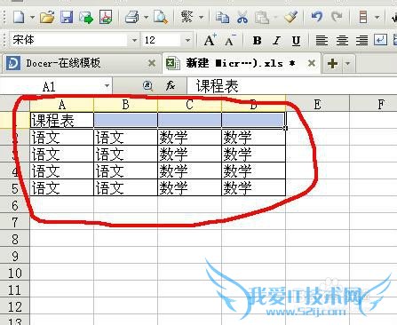The width and height of the screenshot is (397, 325).
Task: Select column B header
Action: coord(125,104)
